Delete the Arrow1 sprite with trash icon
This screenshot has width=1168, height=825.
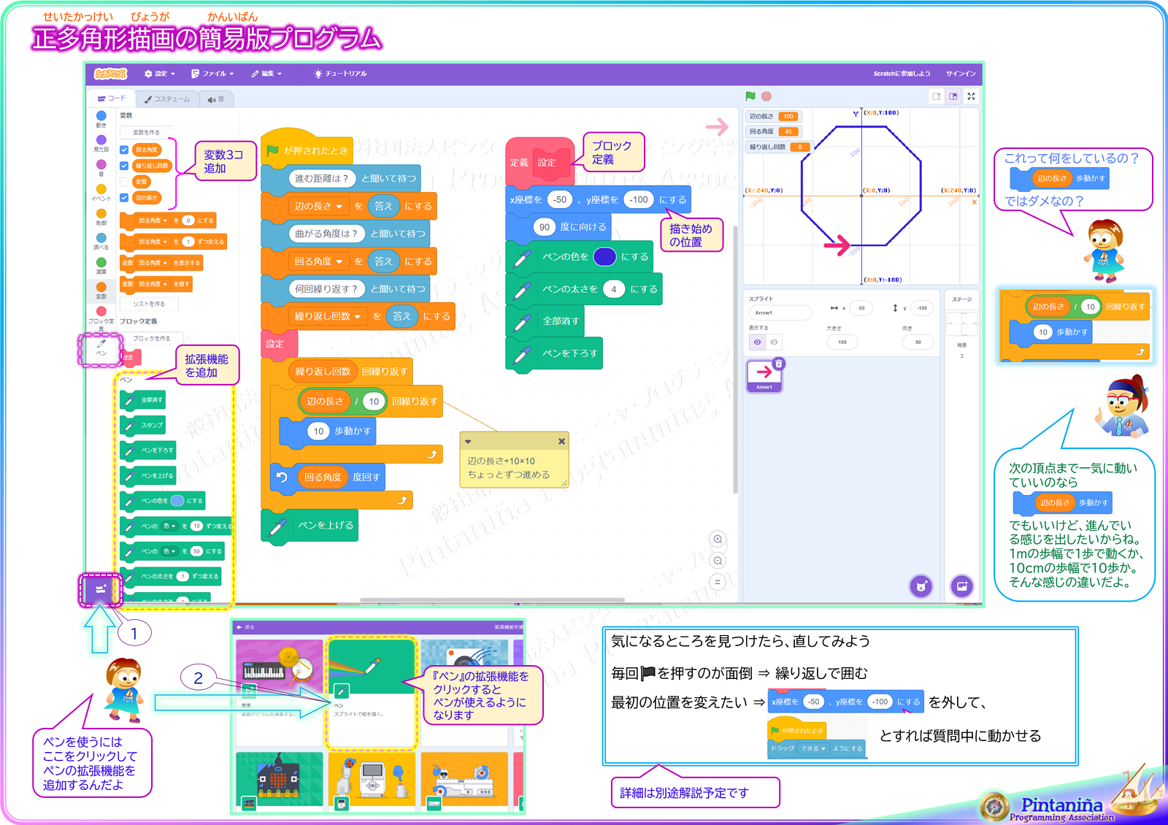click(x=779, y=364)
